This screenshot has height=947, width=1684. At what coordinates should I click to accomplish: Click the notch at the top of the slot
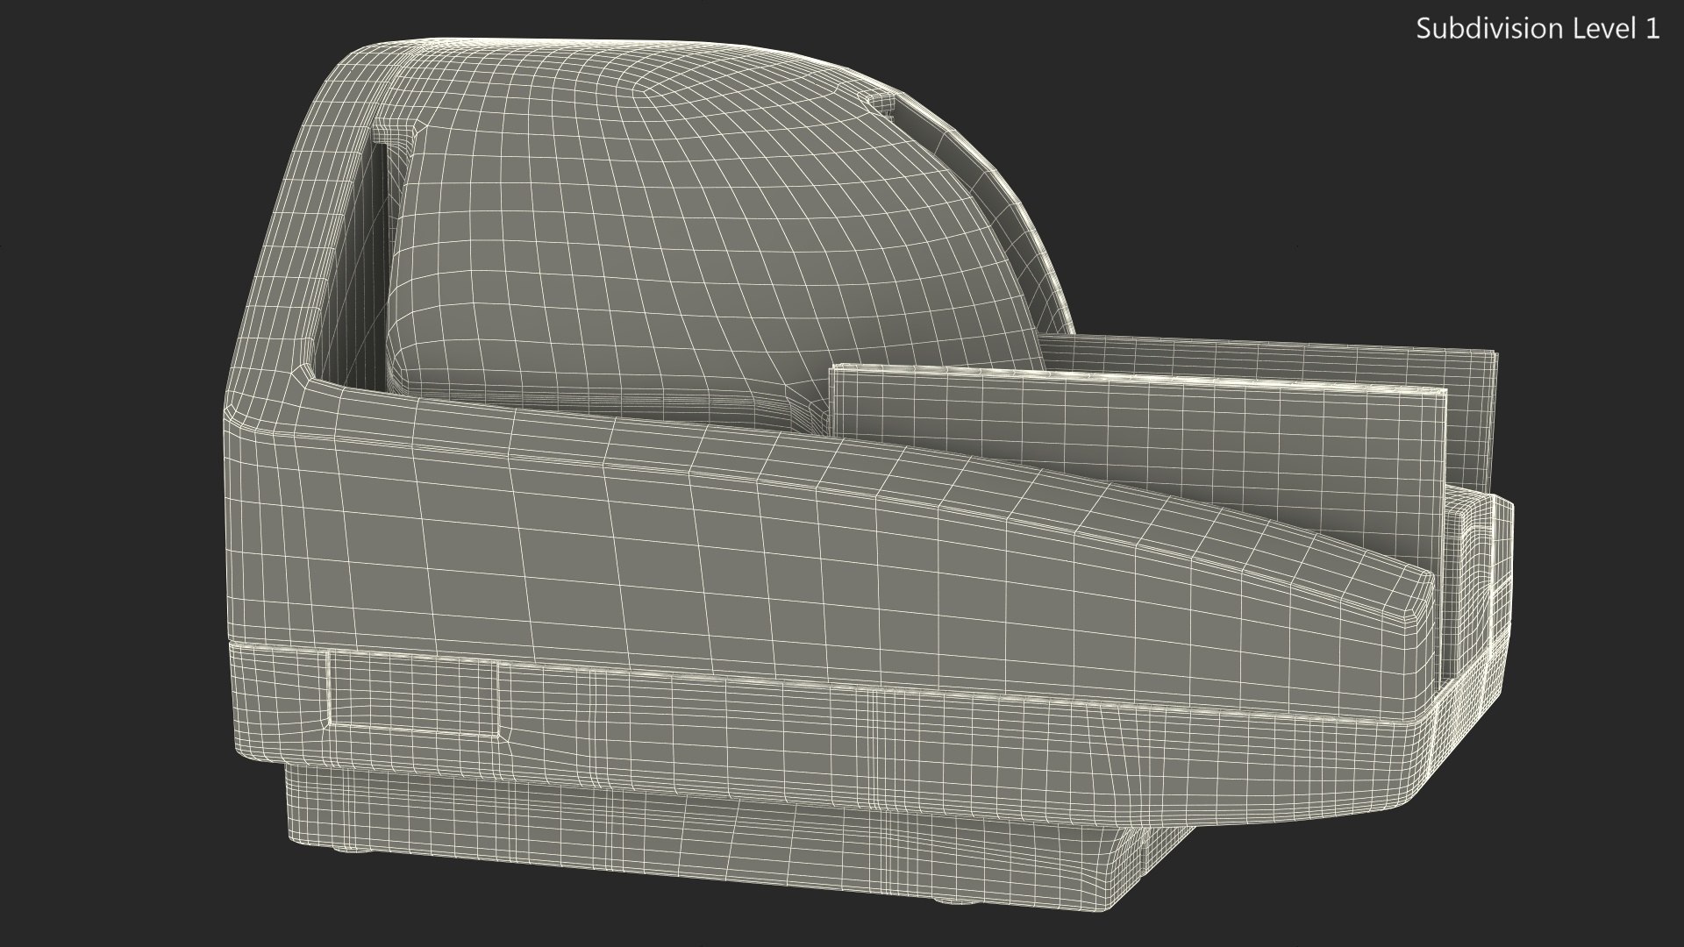coord(395,132)
